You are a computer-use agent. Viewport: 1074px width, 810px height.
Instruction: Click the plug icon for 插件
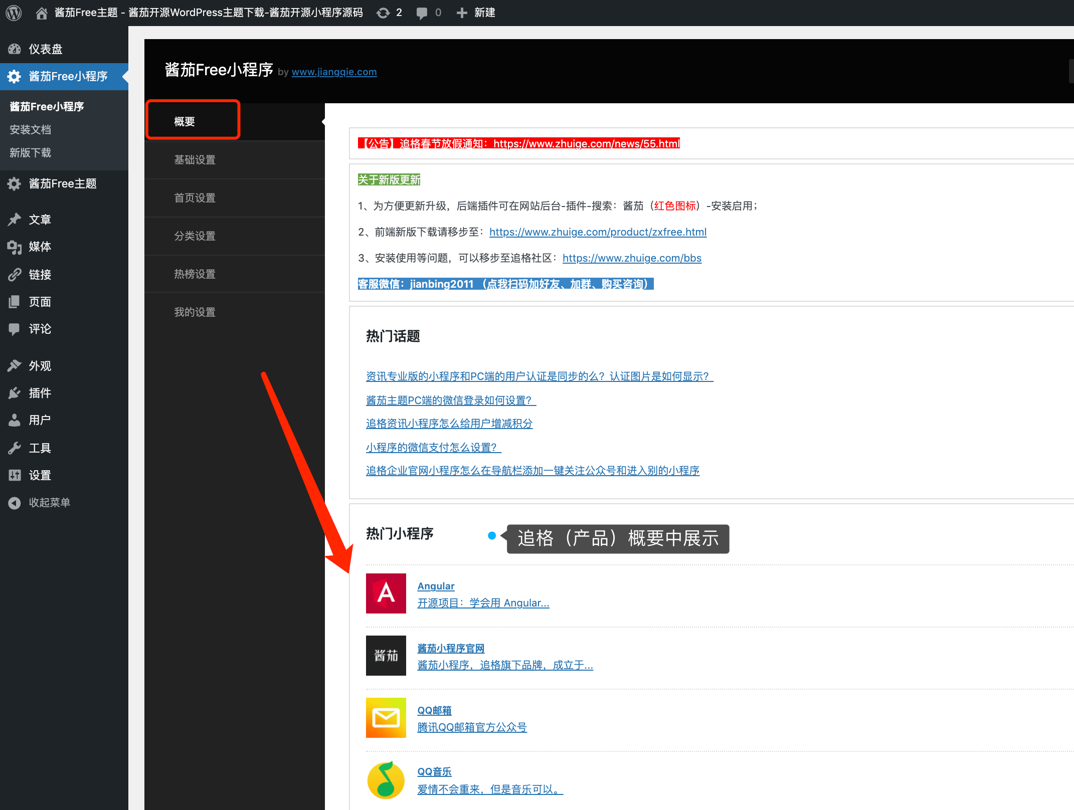[x=15, y=393]
